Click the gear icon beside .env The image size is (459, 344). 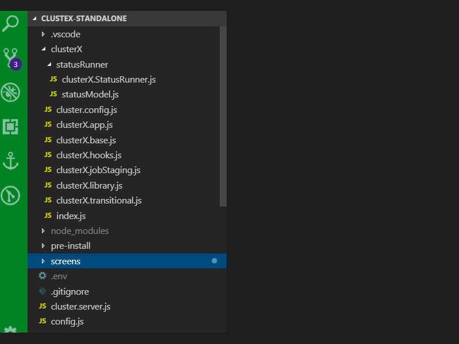(42, 276)
